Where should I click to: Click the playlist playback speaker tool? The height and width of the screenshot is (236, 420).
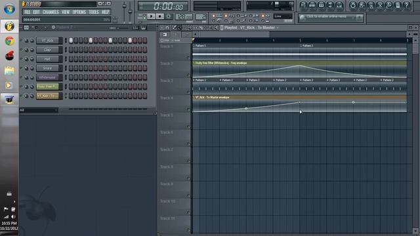click(216, 28)
